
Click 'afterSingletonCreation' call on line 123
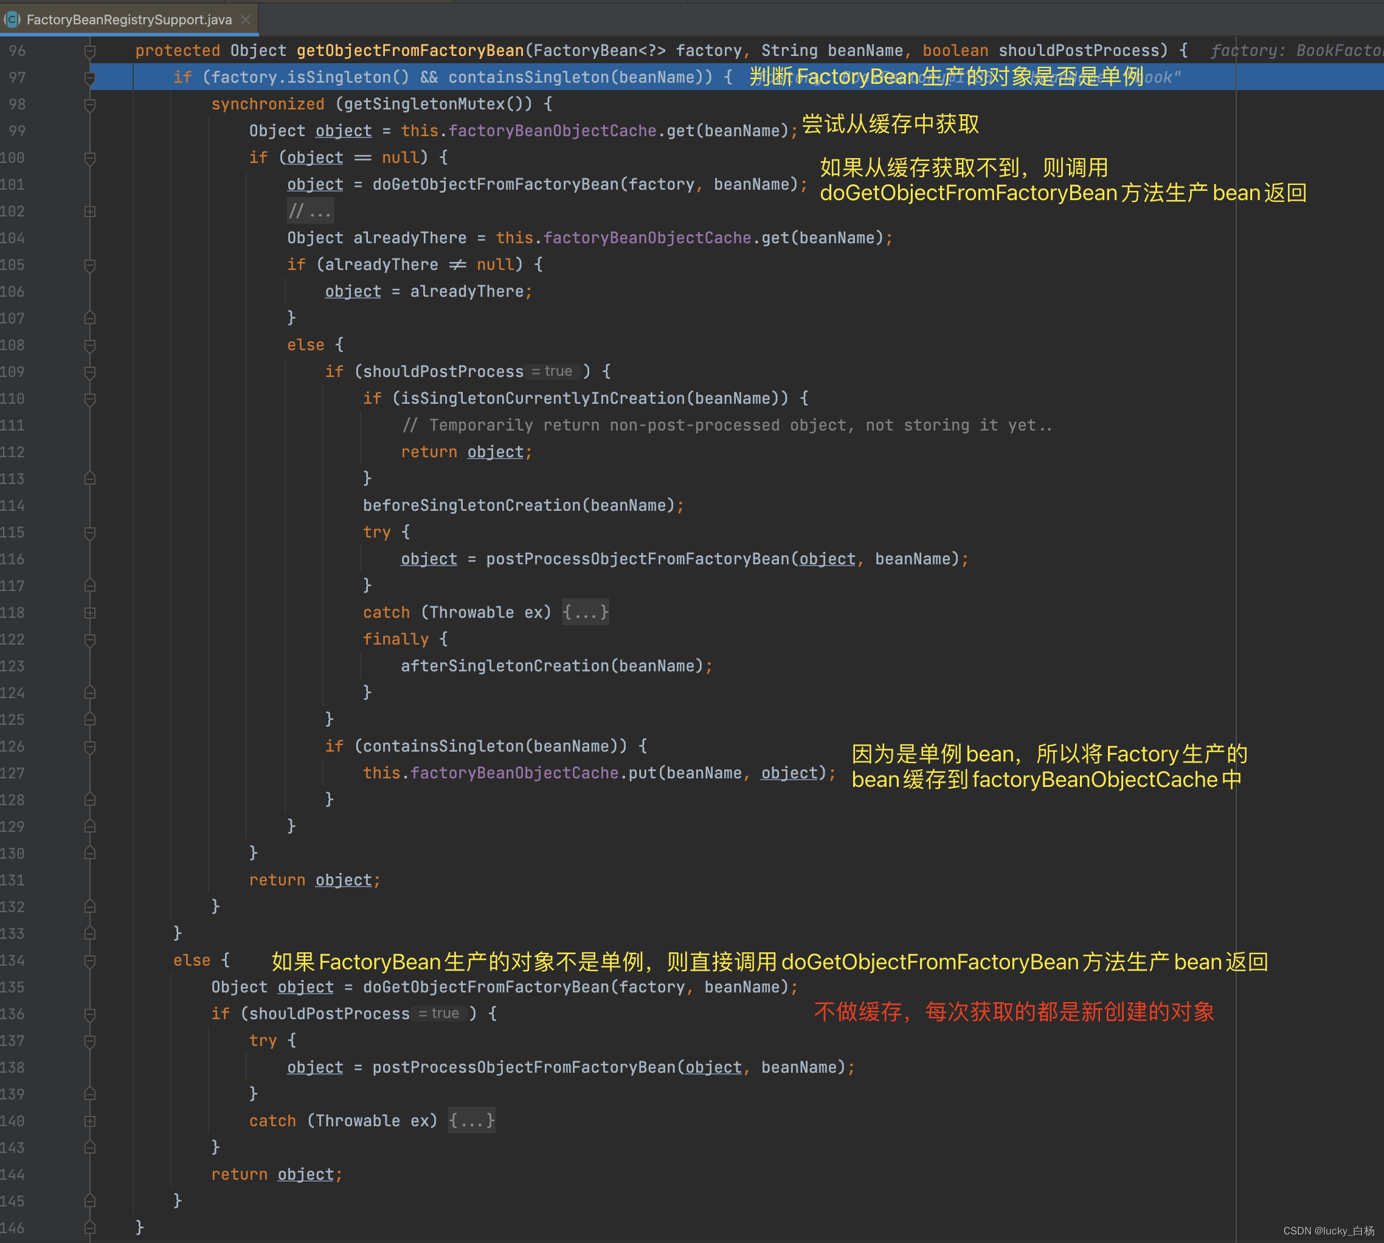(x=505, y=666)
